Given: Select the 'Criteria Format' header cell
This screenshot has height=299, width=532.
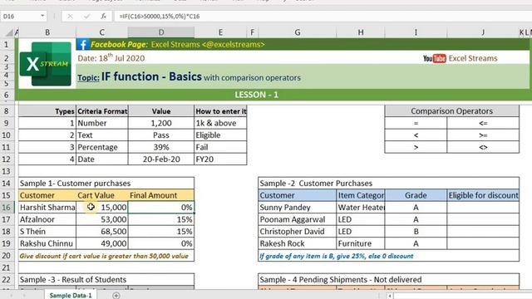Looking at the screenshot, I should tap(102, 111).
